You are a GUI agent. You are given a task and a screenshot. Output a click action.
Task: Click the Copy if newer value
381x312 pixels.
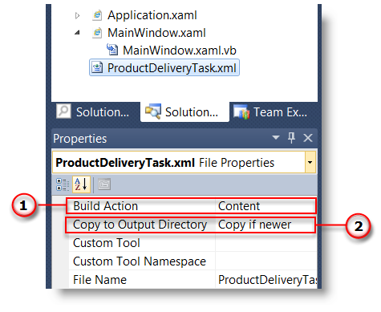(x=254, y=225)
